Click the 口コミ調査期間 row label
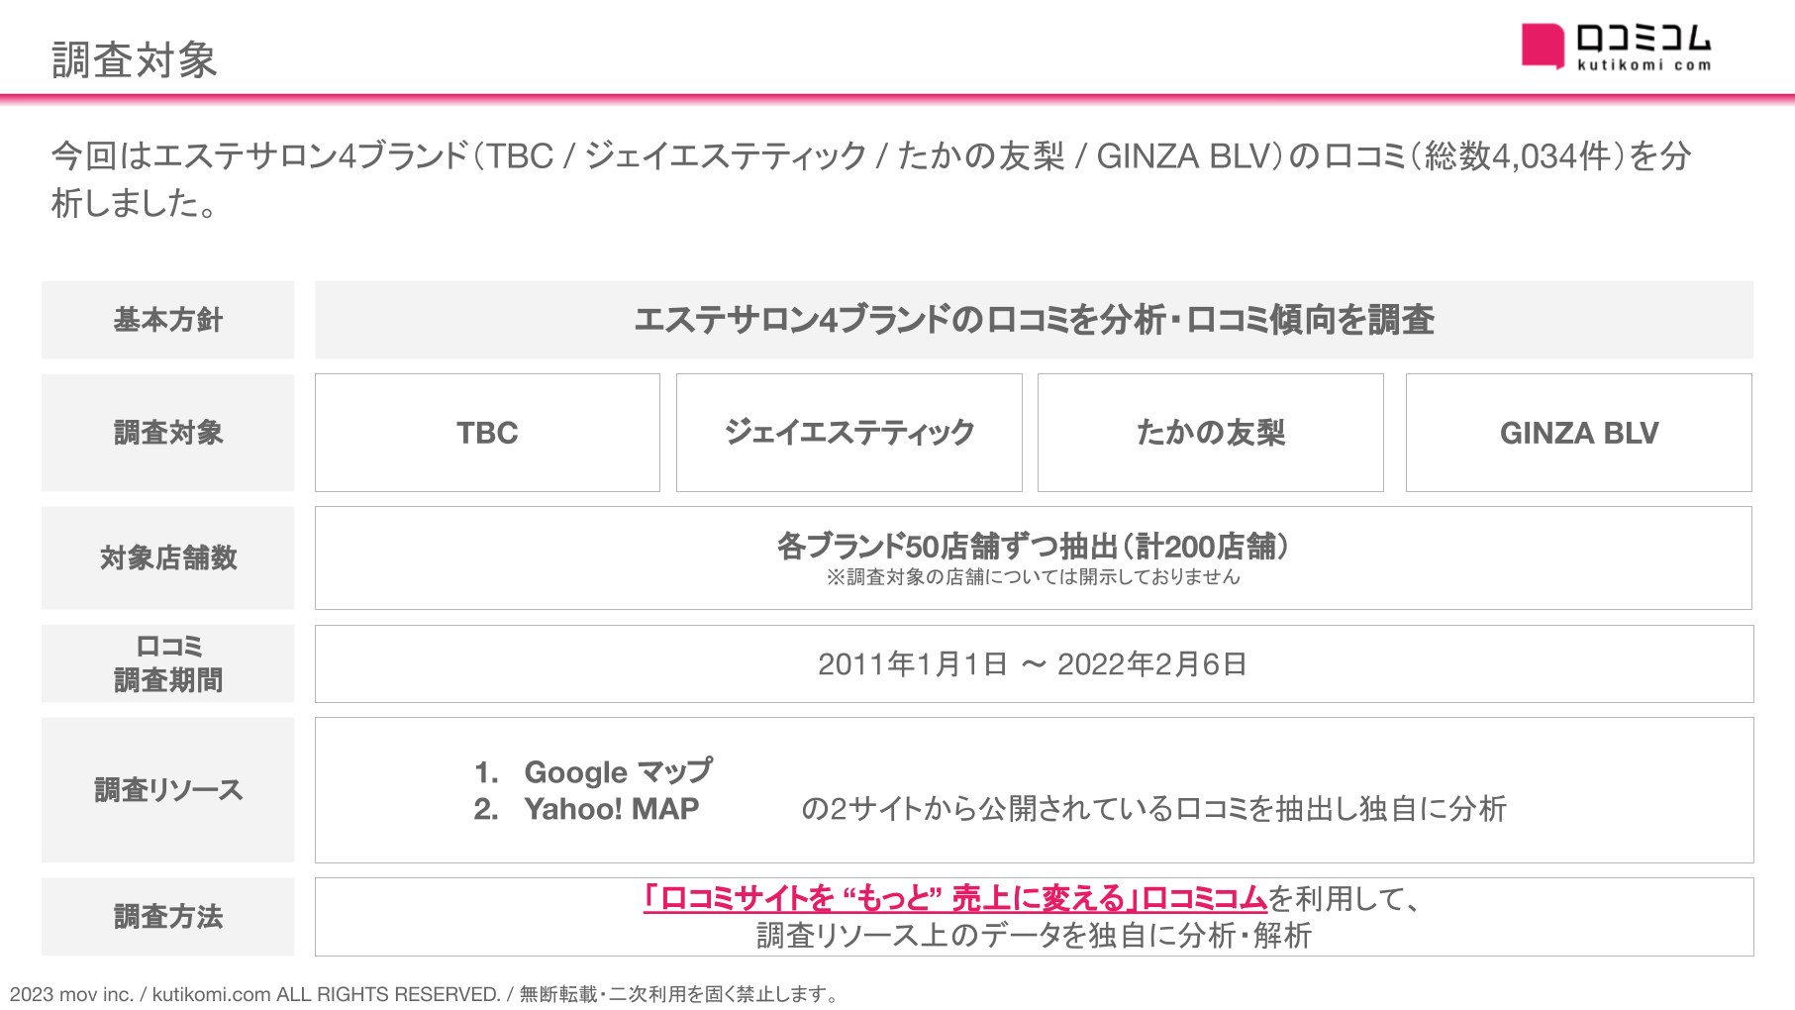The image size is (1795, 1010). [168, 663]
